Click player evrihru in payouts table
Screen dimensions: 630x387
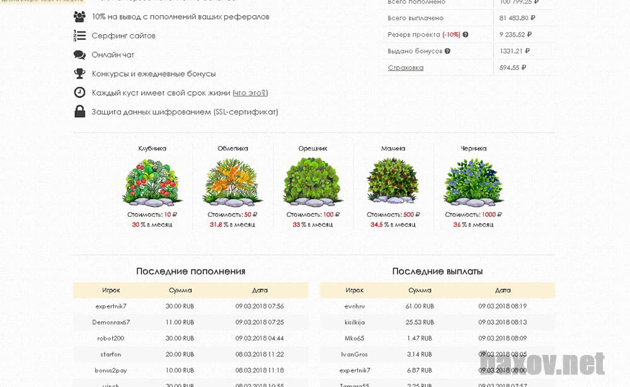click(355, 306)
